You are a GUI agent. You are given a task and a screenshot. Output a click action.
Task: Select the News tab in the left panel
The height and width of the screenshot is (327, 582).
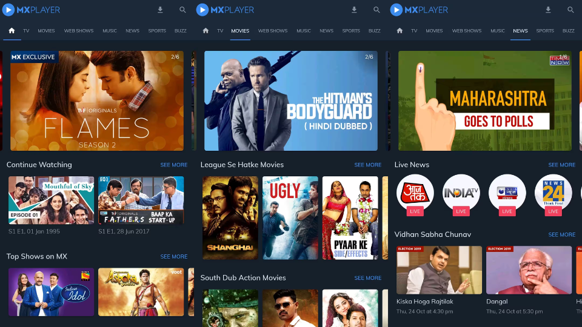click(133, 31)
